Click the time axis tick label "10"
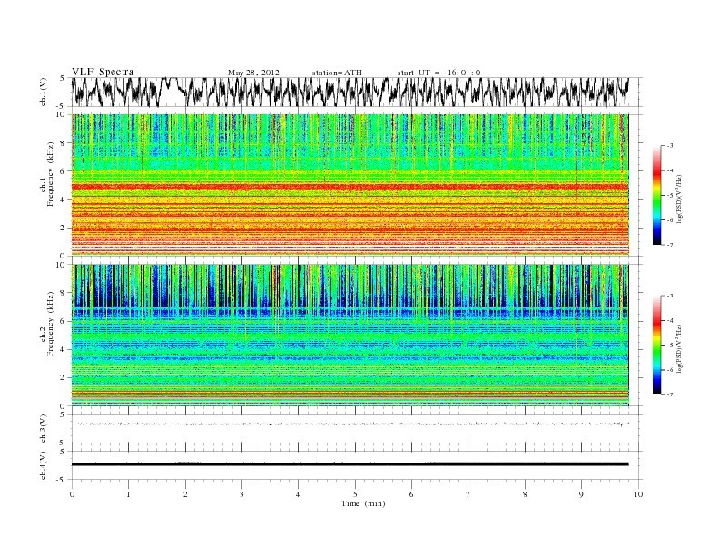 click(638, 494)
